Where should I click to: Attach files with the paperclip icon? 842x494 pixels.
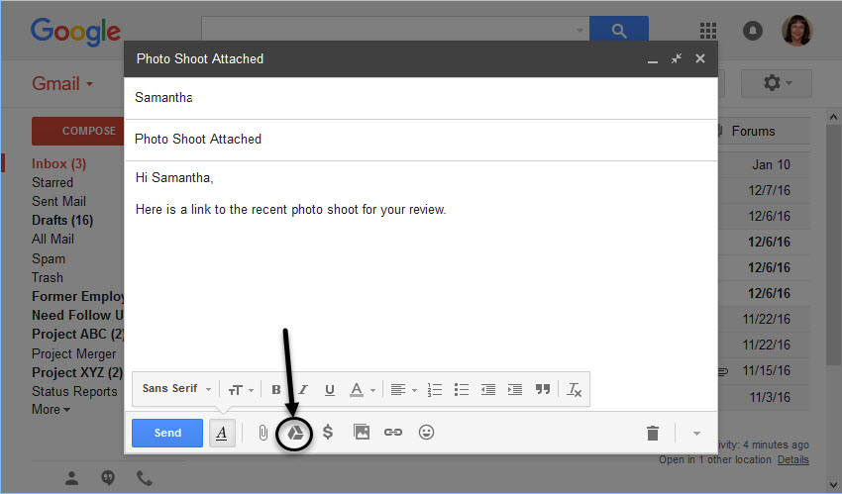(263, 433)
